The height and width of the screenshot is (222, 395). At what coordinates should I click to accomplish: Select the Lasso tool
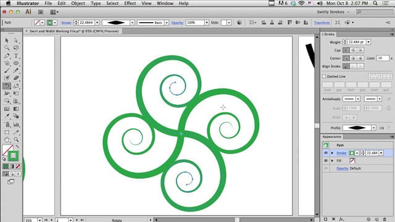point(16,48)
